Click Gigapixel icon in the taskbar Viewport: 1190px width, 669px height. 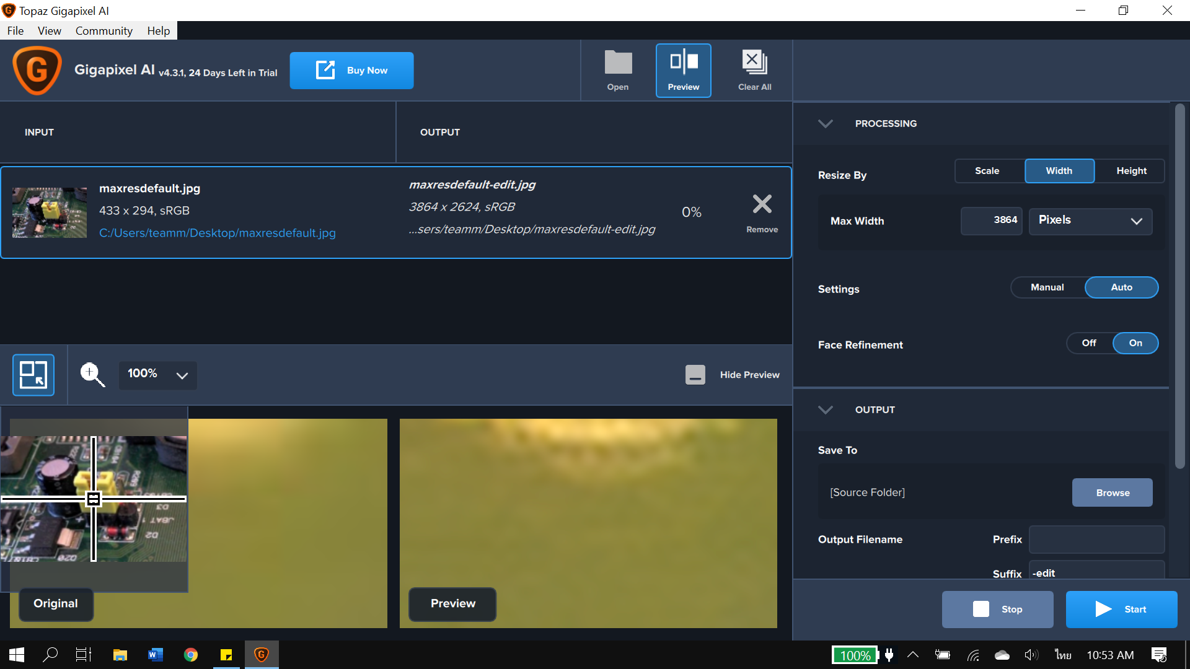[262, 655]
